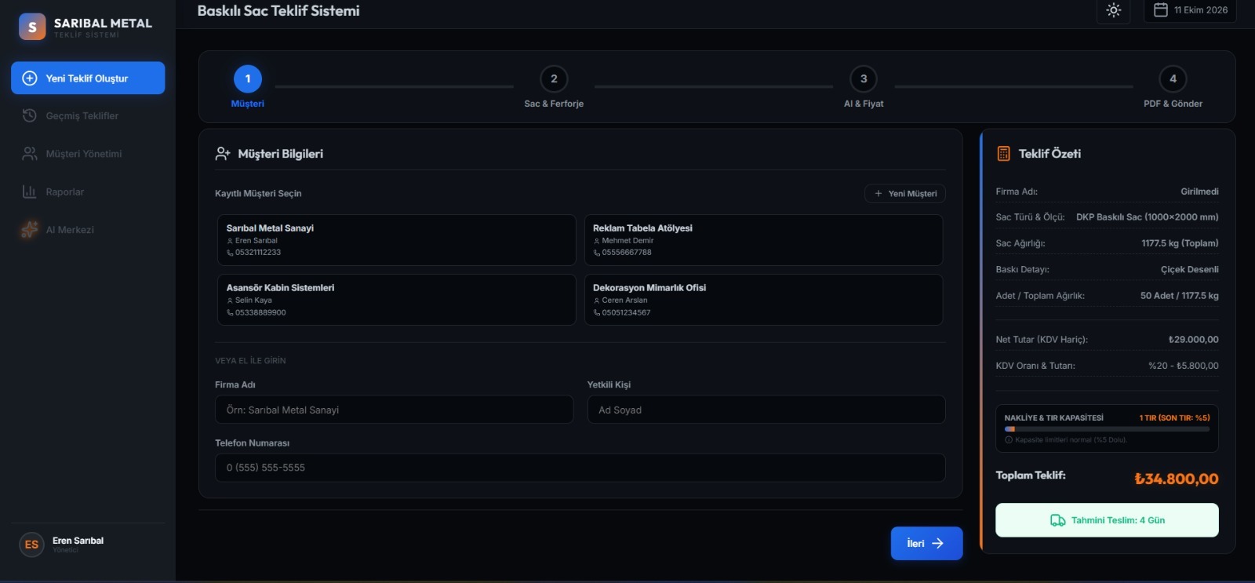Click the İleri next button
This screenshot has width=1255, height=583.
coord(926,543)
